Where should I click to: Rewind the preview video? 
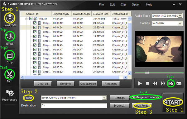155,83
